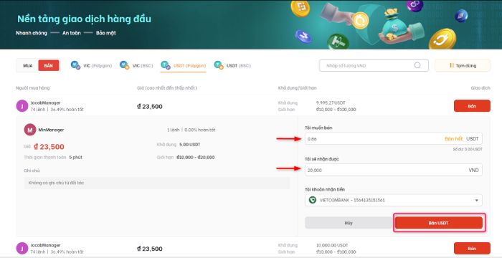This screenshot has width=502, height=258.
Task: Click Bán button for 10,000.00 USDT offer
Action: 472,249
